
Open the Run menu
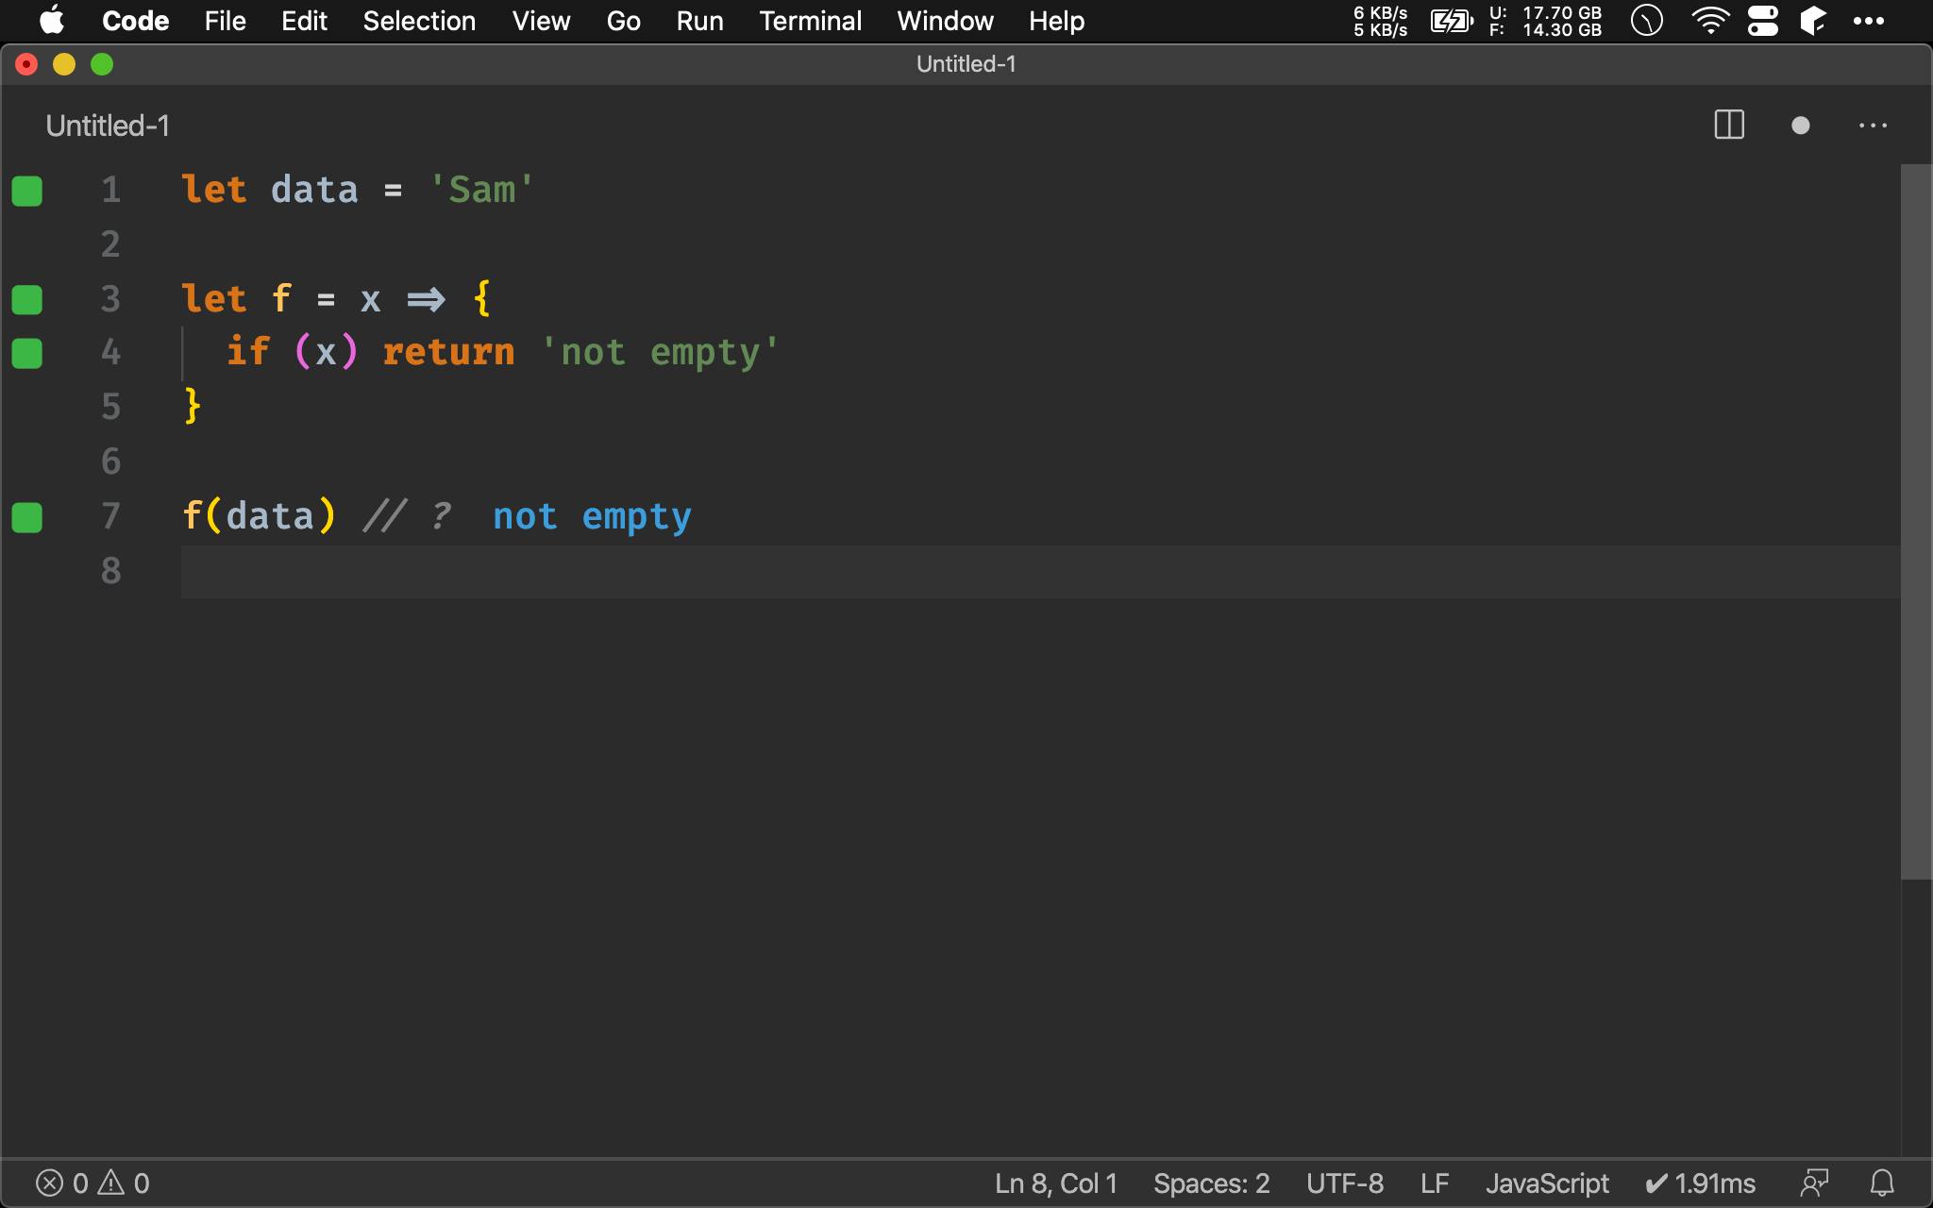[x=700, y=21]
